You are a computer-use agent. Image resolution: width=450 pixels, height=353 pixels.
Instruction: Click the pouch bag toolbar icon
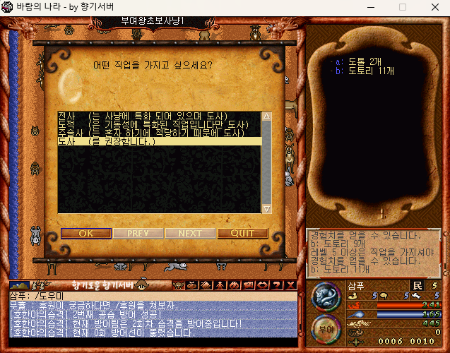(192, 285)
